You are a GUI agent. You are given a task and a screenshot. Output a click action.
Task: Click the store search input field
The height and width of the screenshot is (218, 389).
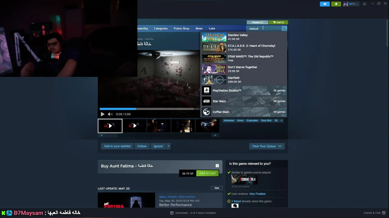(264, 28)
